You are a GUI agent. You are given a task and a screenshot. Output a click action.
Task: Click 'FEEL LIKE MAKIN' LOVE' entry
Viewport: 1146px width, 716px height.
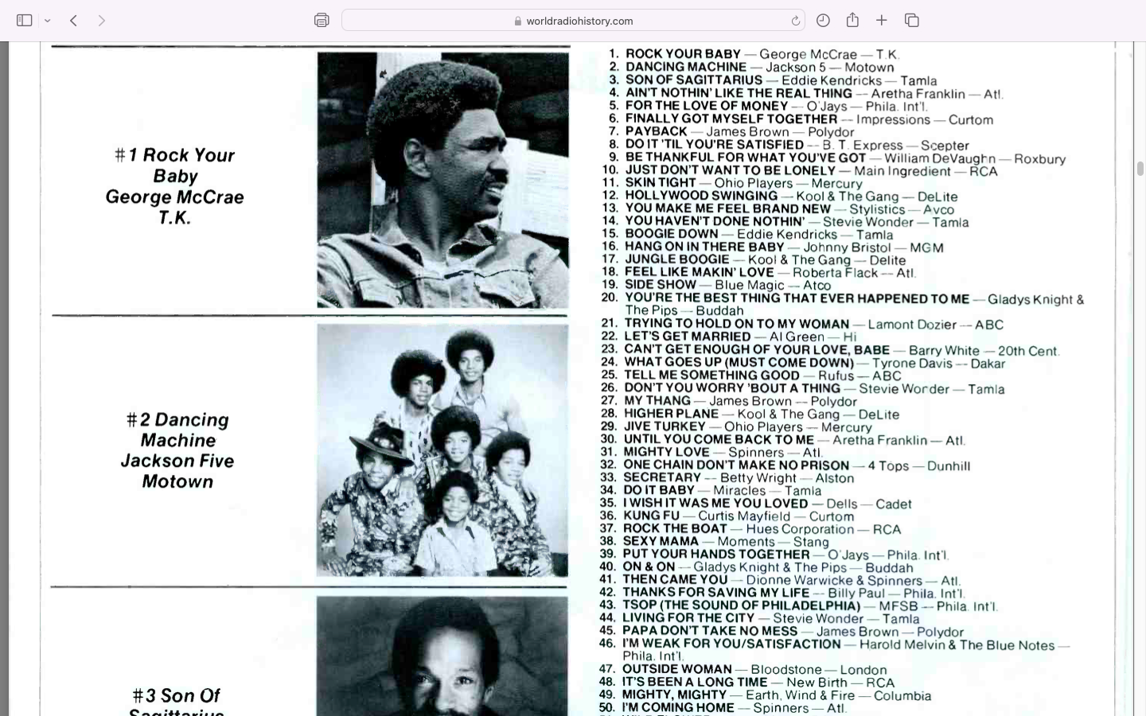tap(700, 272)
